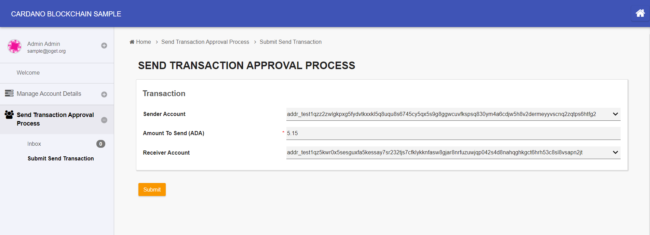Click the orange Submit button
The height and width of the screenshot is (235, 650).
tap(152, 190)
